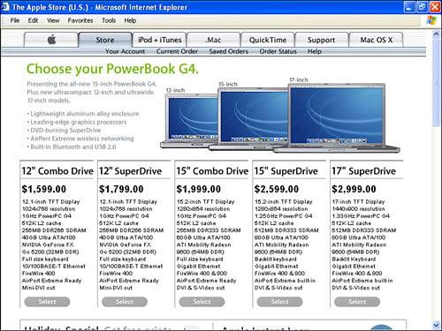Open the Favorites menu
442x331 pixels.
pyautogui.click(x=80, y=20)
